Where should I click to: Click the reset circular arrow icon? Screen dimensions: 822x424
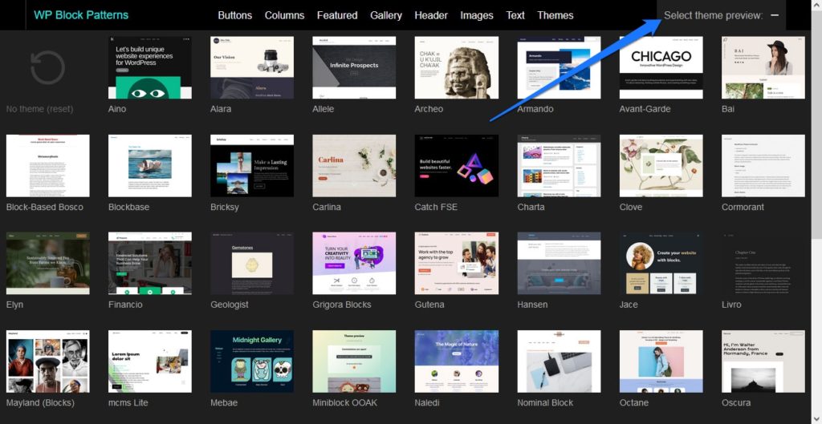[47, 67]
